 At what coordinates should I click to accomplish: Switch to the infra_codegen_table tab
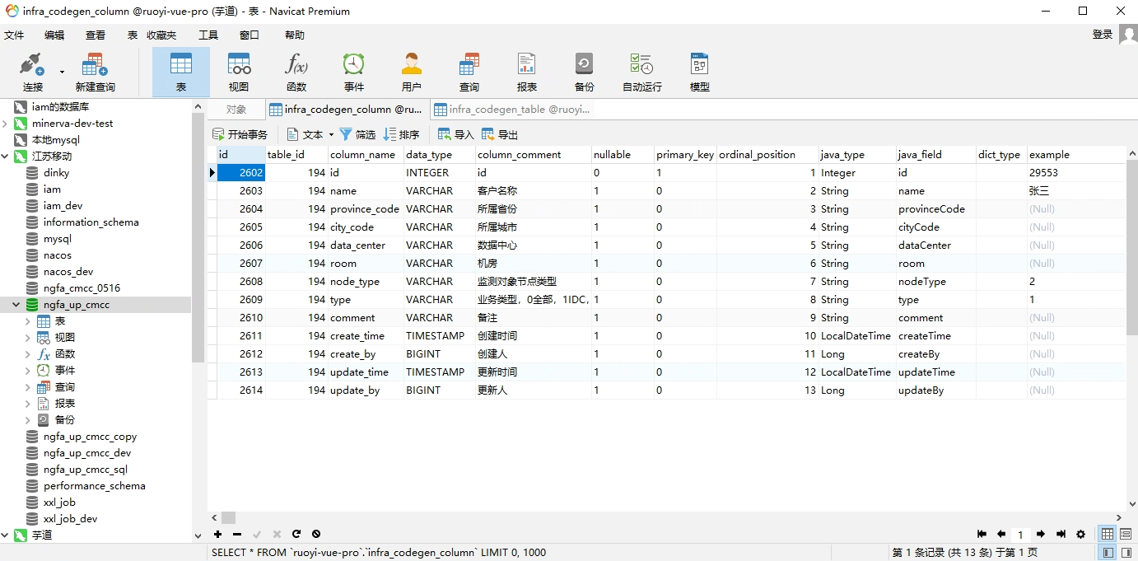(x=512, y=109)
